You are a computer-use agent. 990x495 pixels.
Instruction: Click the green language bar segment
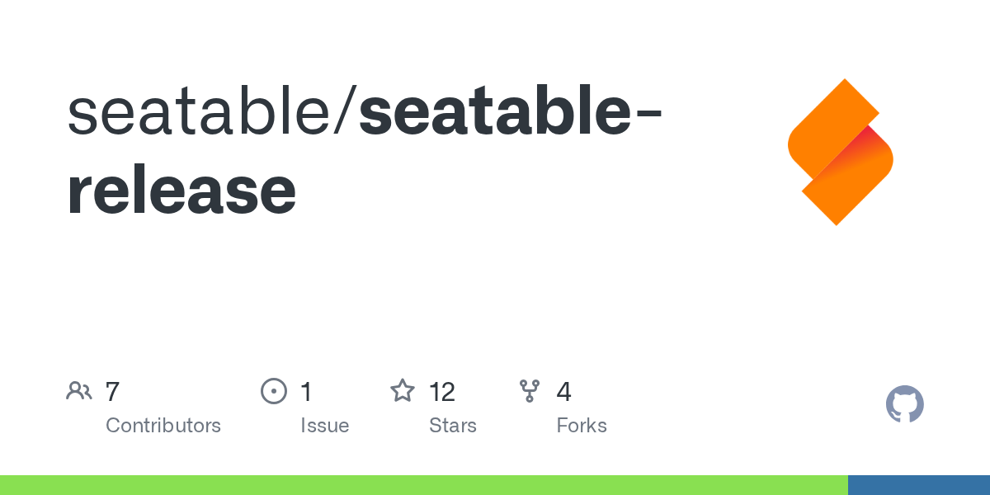423,485
